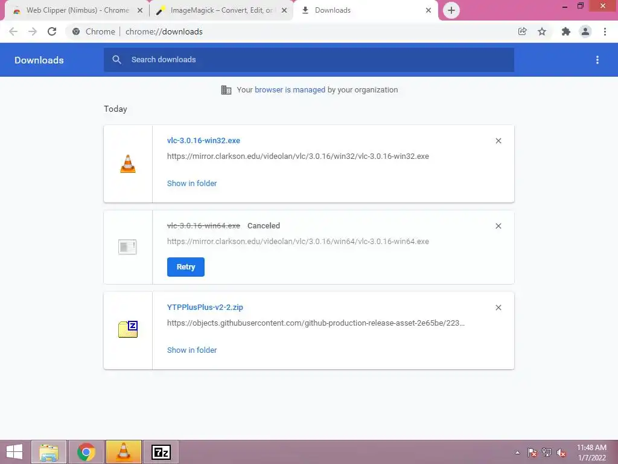Show vlc-3.0.16-win32.exe in folder

click(x=192, y=184)
